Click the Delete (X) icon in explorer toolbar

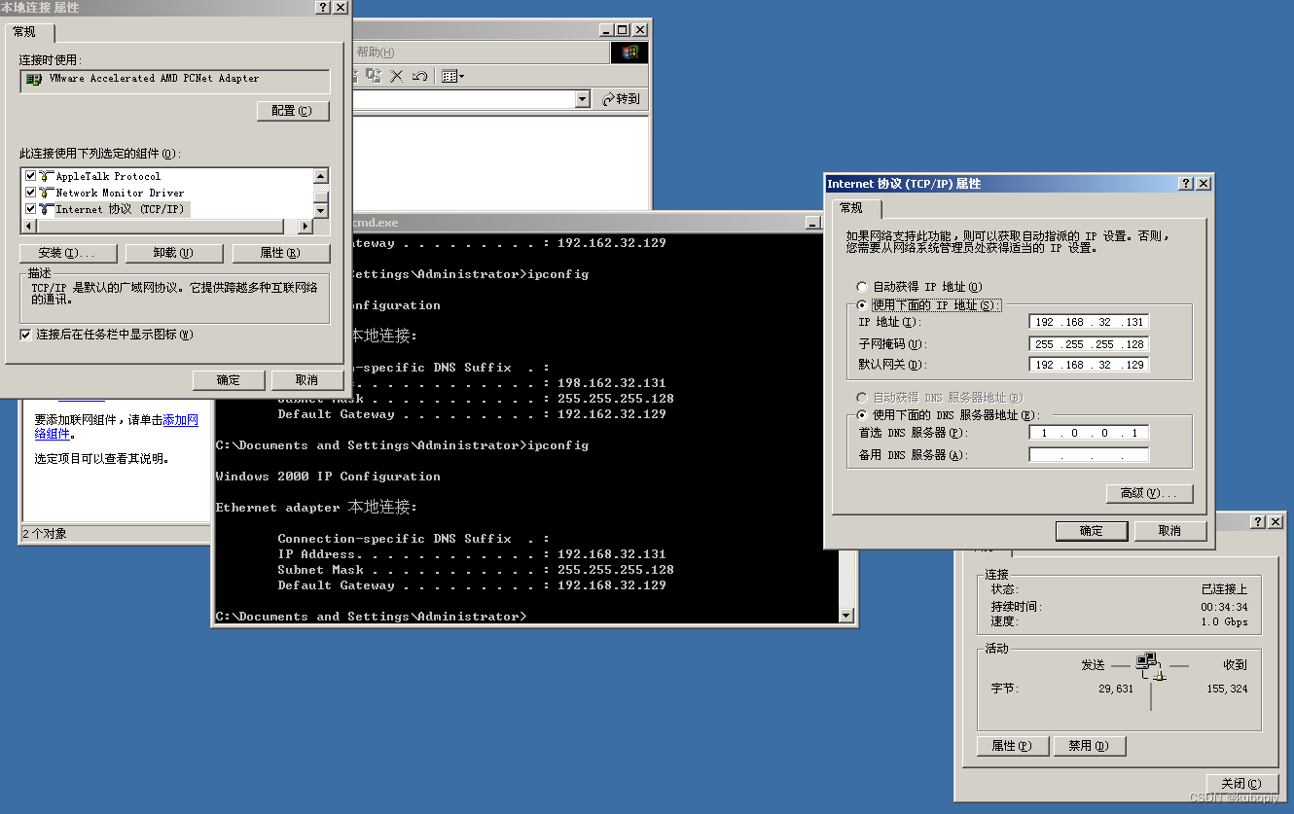click(x=397, y=76)
